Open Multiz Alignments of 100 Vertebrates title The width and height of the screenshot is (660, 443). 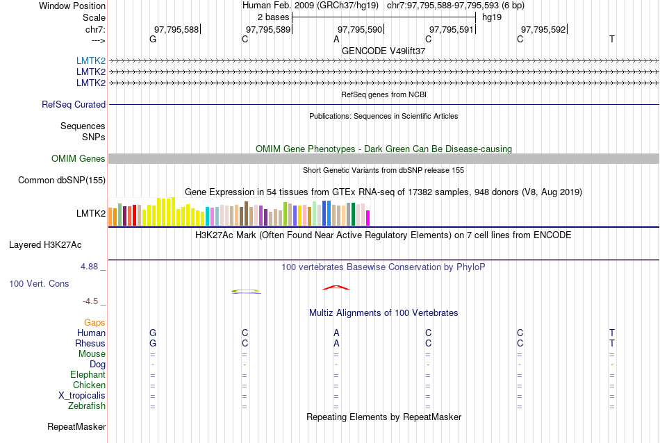tap(383, 313)
